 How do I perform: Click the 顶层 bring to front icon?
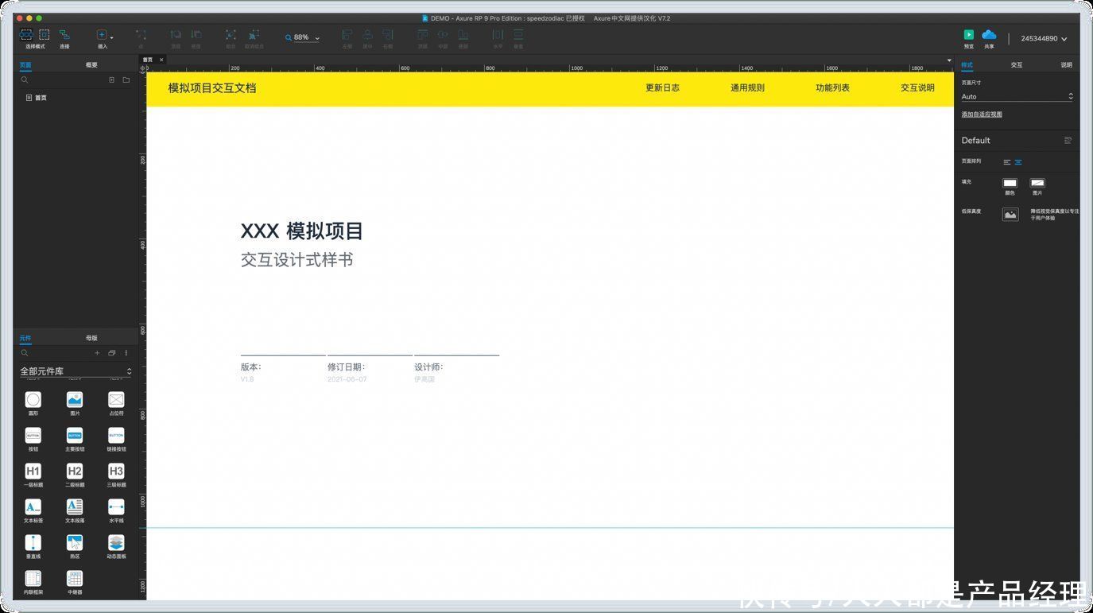point(176,35)
